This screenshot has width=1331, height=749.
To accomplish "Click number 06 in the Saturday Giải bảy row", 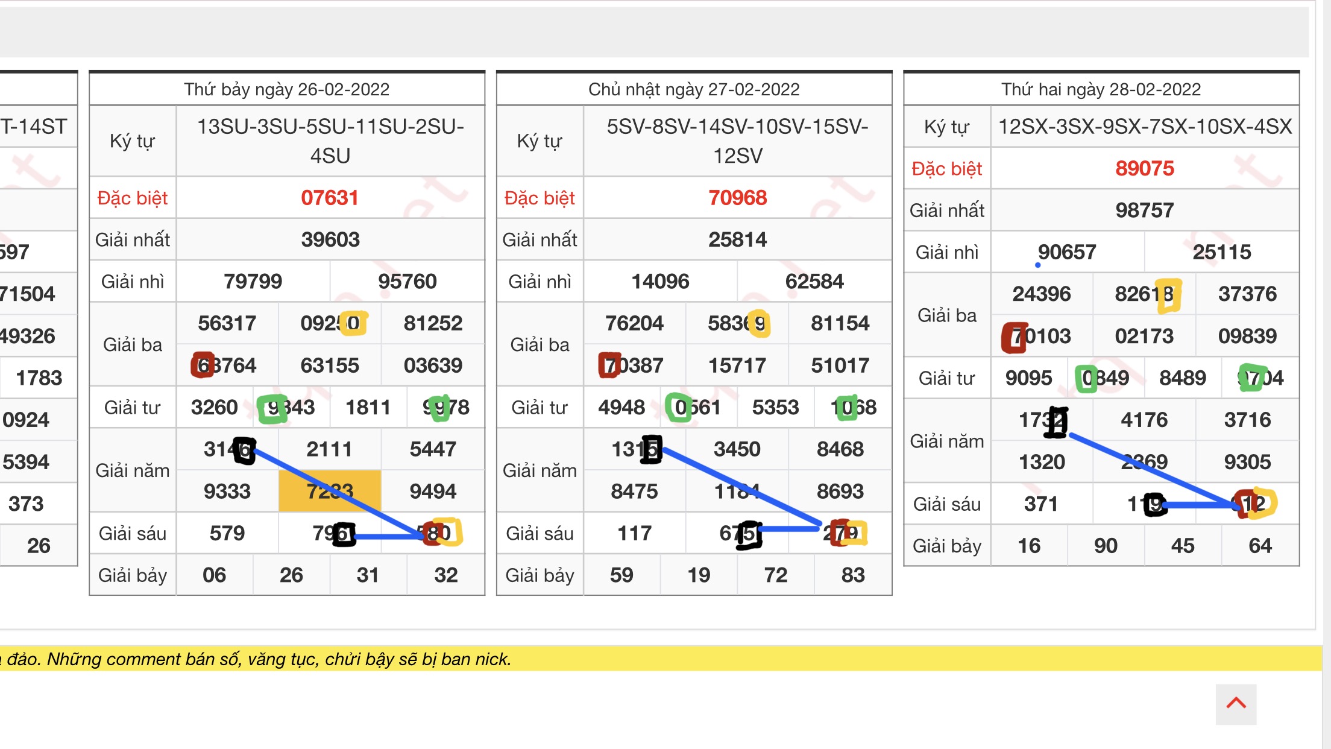I will (214, 575).
